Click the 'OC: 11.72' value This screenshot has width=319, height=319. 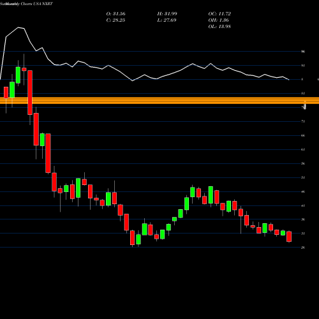(219, 13)
